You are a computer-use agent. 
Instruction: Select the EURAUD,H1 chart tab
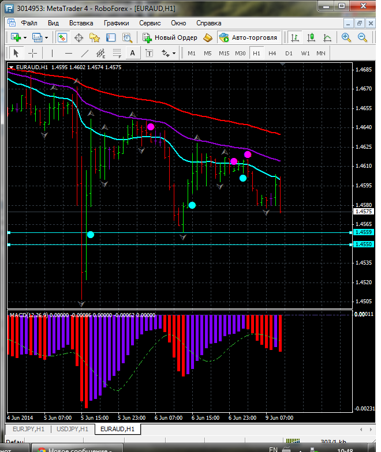point(118,429)
